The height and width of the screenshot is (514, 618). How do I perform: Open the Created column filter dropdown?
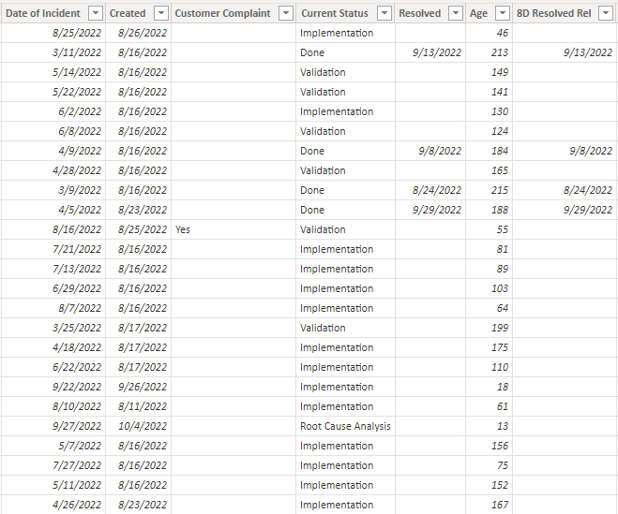(x=160, y=13)
